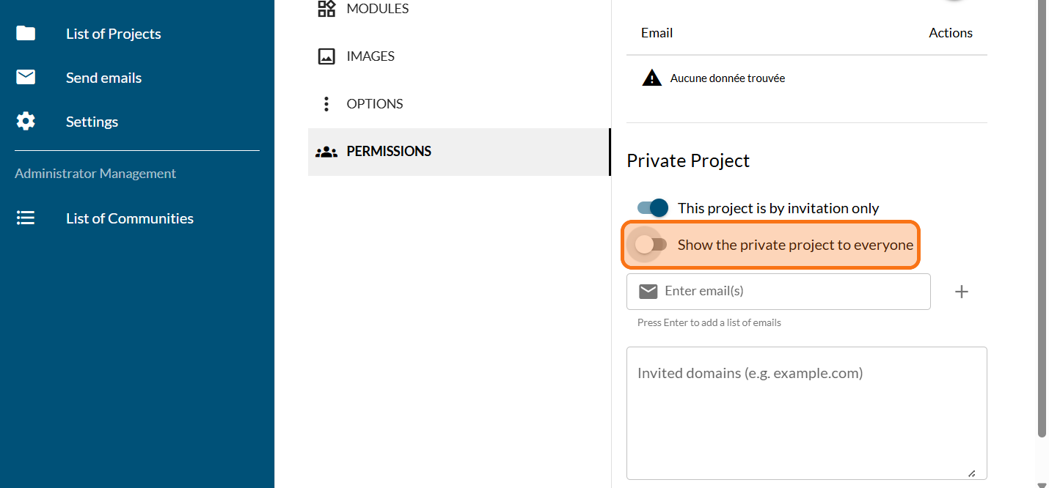Click the Settings gear icon
Screen dimensions: 1049x488
click(x=26, y=122)
